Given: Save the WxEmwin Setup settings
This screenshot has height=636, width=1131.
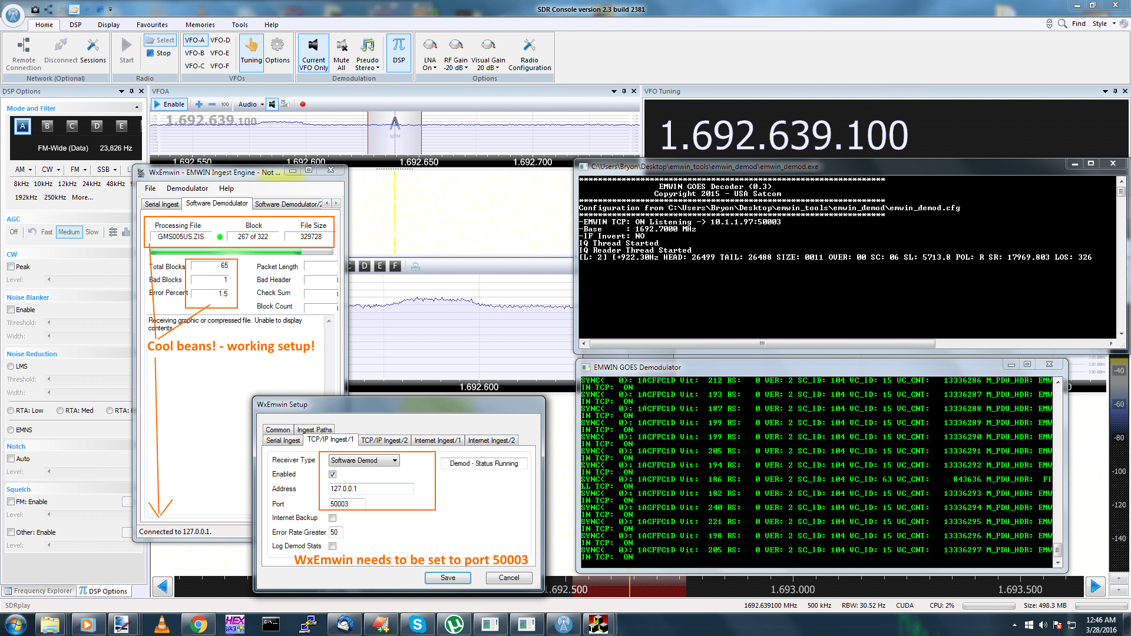Looking at the screenshot, I should (448, 578).
